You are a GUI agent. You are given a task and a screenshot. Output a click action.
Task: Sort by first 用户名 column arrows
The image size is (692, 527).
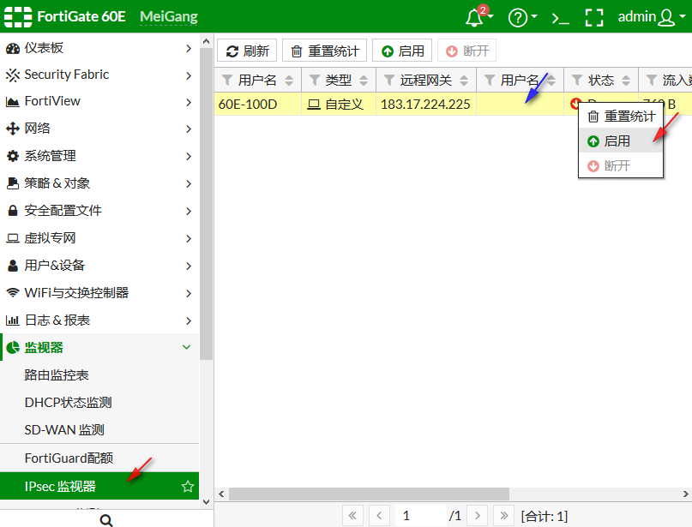point(289,81)
